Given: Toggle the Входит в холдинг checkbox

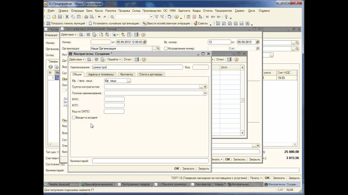Looking at the screenshot, I should click(74, 118).
